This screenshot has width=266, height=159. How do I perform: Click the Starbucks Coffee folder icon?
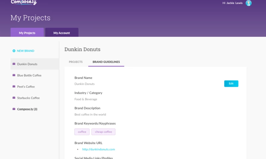(x=14, y=98)
